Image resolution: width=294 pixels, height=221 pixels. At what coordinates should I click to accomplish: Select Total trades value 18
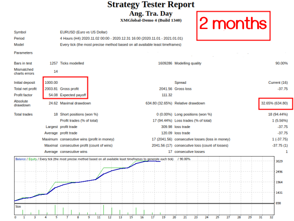(x=56, y=114)
